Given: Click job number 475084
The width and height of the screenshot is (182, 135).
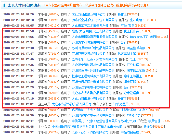Looking at the screenshot, I should coord(151,20).
